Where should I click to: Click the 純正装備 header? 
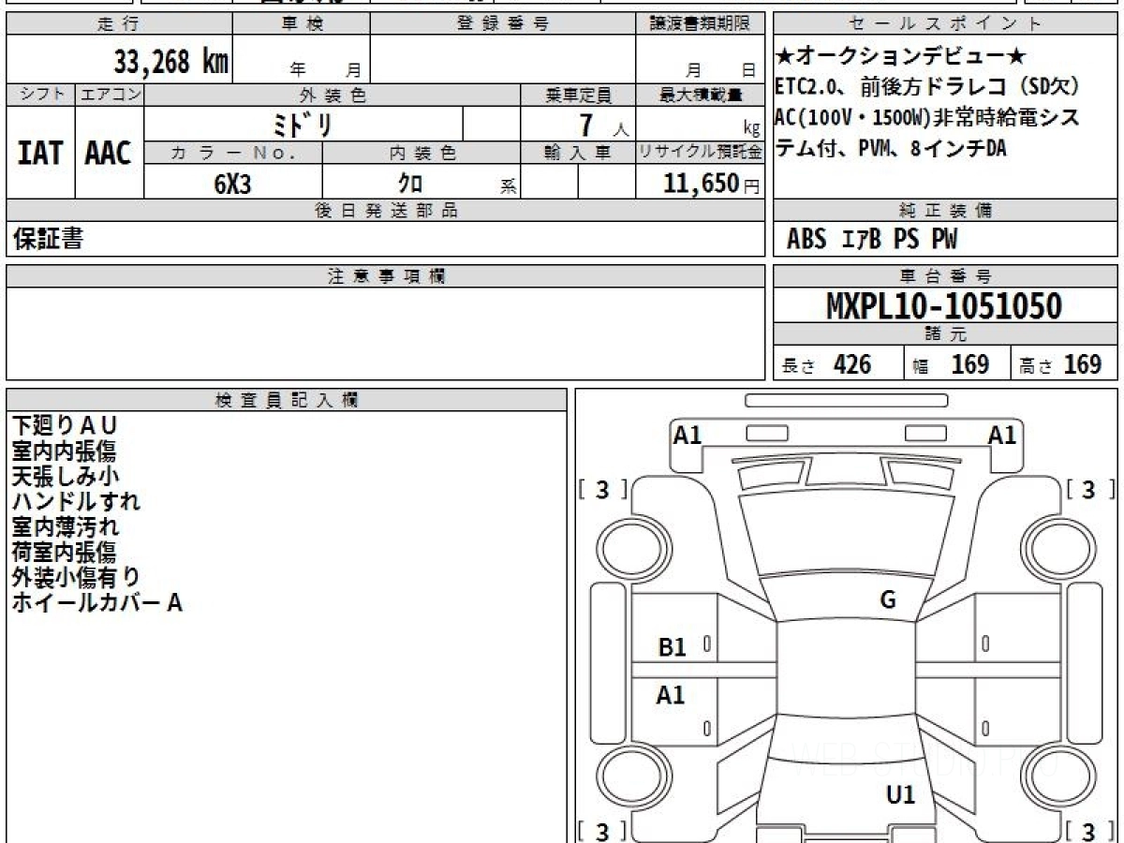[945, 211]
